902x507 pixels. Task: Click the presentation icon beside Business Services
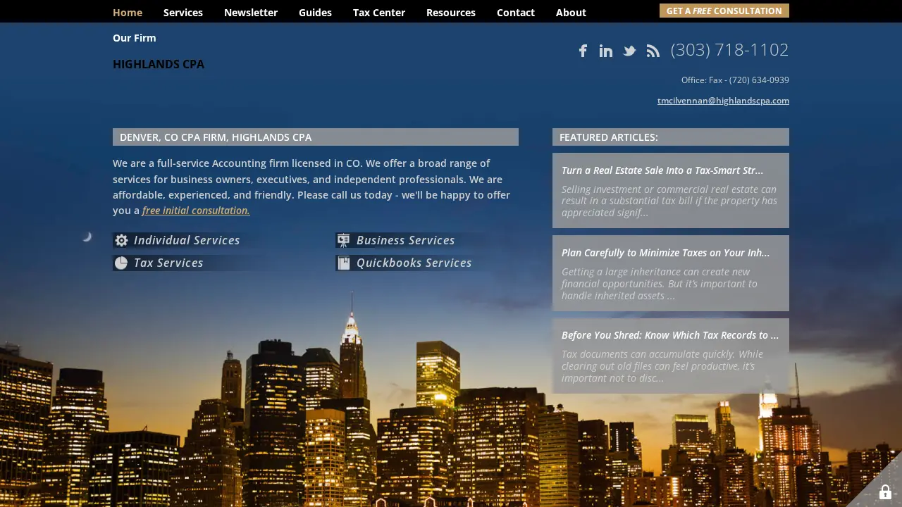tap(343, 241)
